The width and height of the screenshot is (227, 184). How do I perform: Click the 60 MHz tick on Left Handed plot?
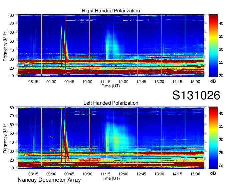[x=12, y=125]
